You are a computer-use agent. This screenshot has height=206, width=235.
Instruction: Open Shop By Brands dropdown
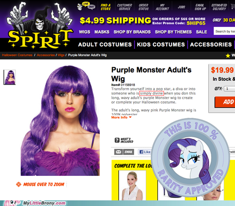click(132, 32)
